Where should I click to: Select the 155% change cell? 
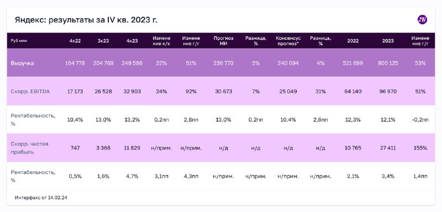pos(420,148)
